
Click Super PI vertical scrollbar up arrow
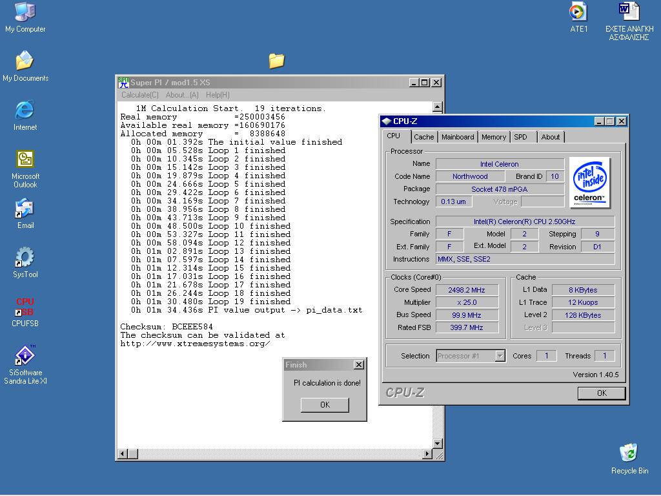click(x=438, y=107)
